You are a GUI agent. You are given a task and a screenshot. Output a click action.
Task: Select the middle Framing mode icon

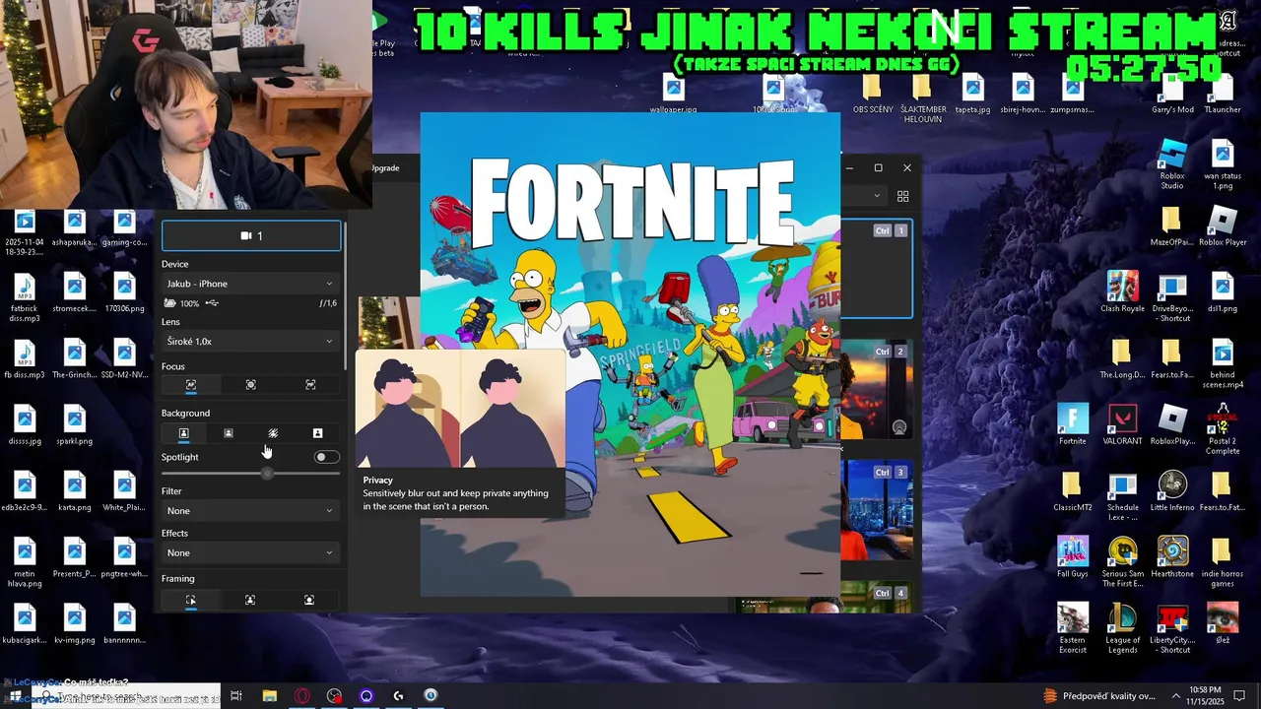click(x=250, y=600)
